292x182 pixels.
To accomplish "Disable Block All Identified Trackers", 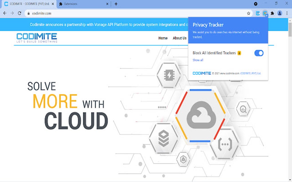I will (x=258, y=53).
